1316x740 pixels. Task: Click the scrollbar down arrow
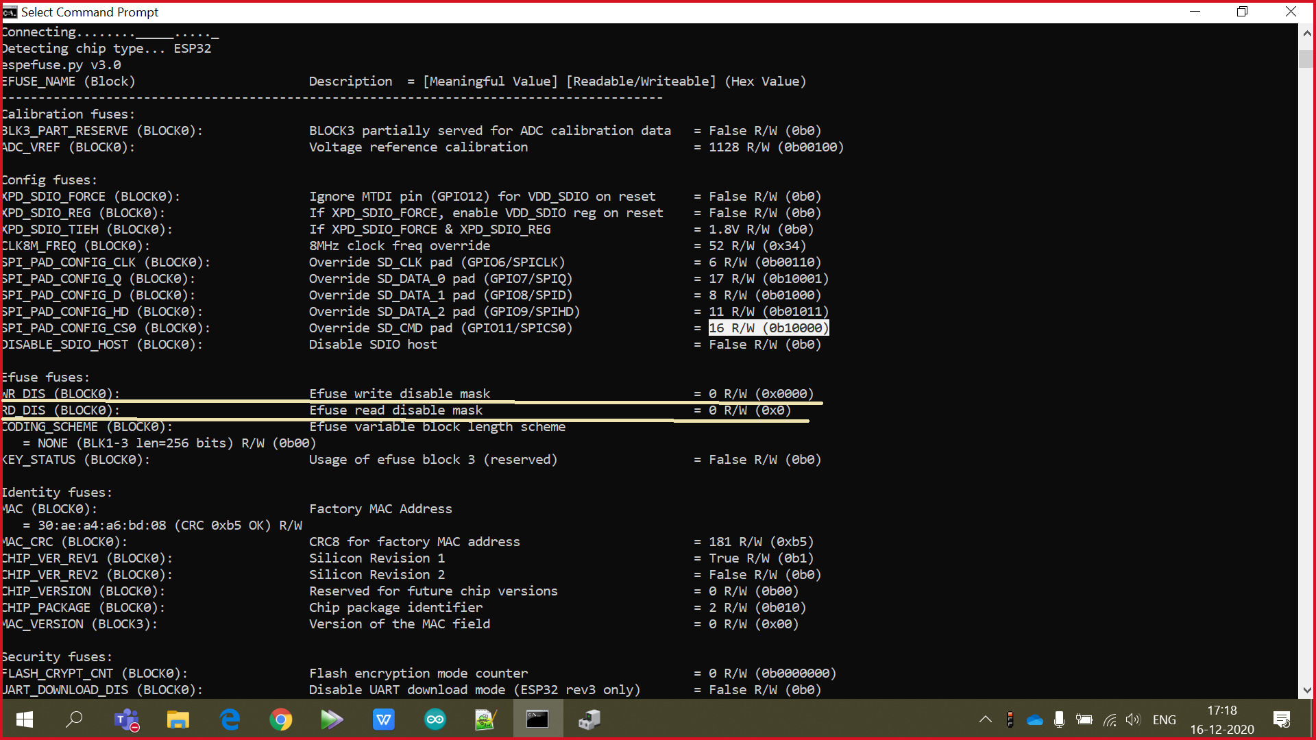click(x=1306, y=691)
